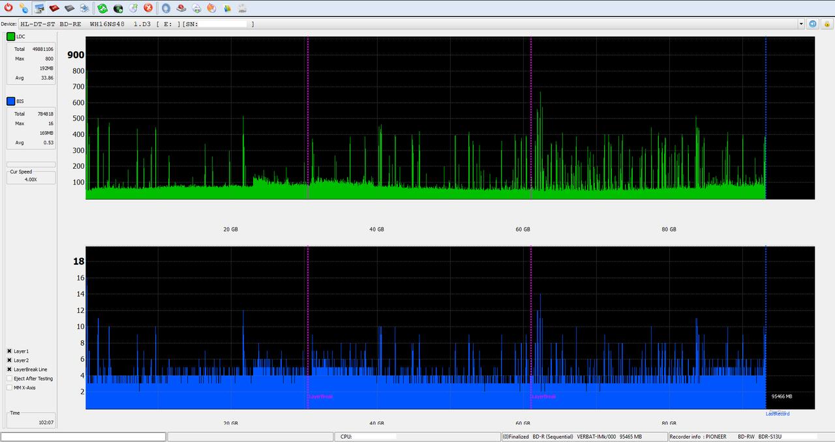Viewport: 835px width, 442px height.
Task: Click the red power icon in toolbar
Action: (x=8, y=8)
